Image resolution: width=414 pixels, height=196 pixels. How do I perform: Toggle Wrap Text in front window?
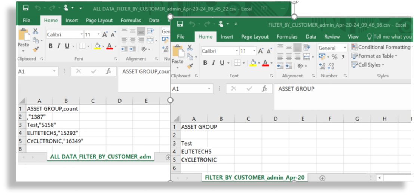(x=307, y=48)
